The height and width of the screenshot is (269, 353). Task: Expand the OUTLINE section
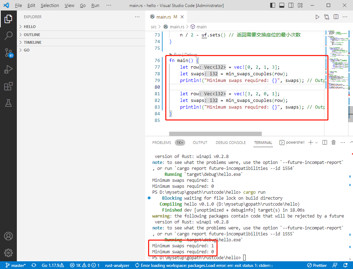point(81,35)
